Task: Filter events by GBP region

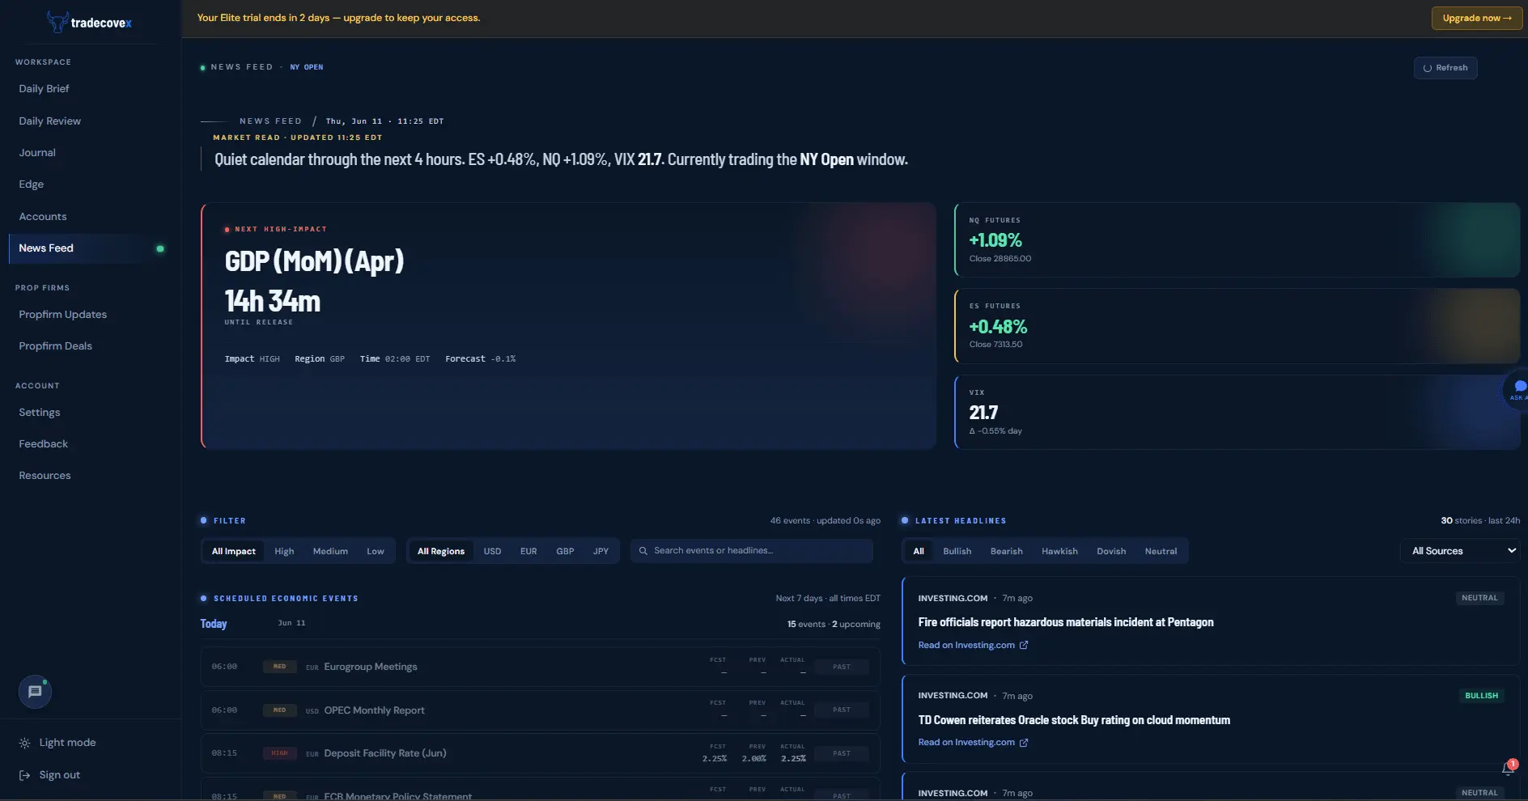Action: coord(565,551)
